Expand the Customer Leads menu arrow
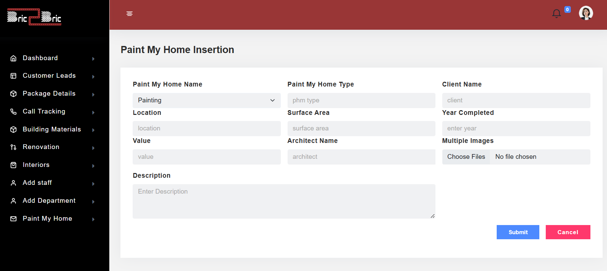The width and height of the screenshot is (607, 271). point(93,77)
